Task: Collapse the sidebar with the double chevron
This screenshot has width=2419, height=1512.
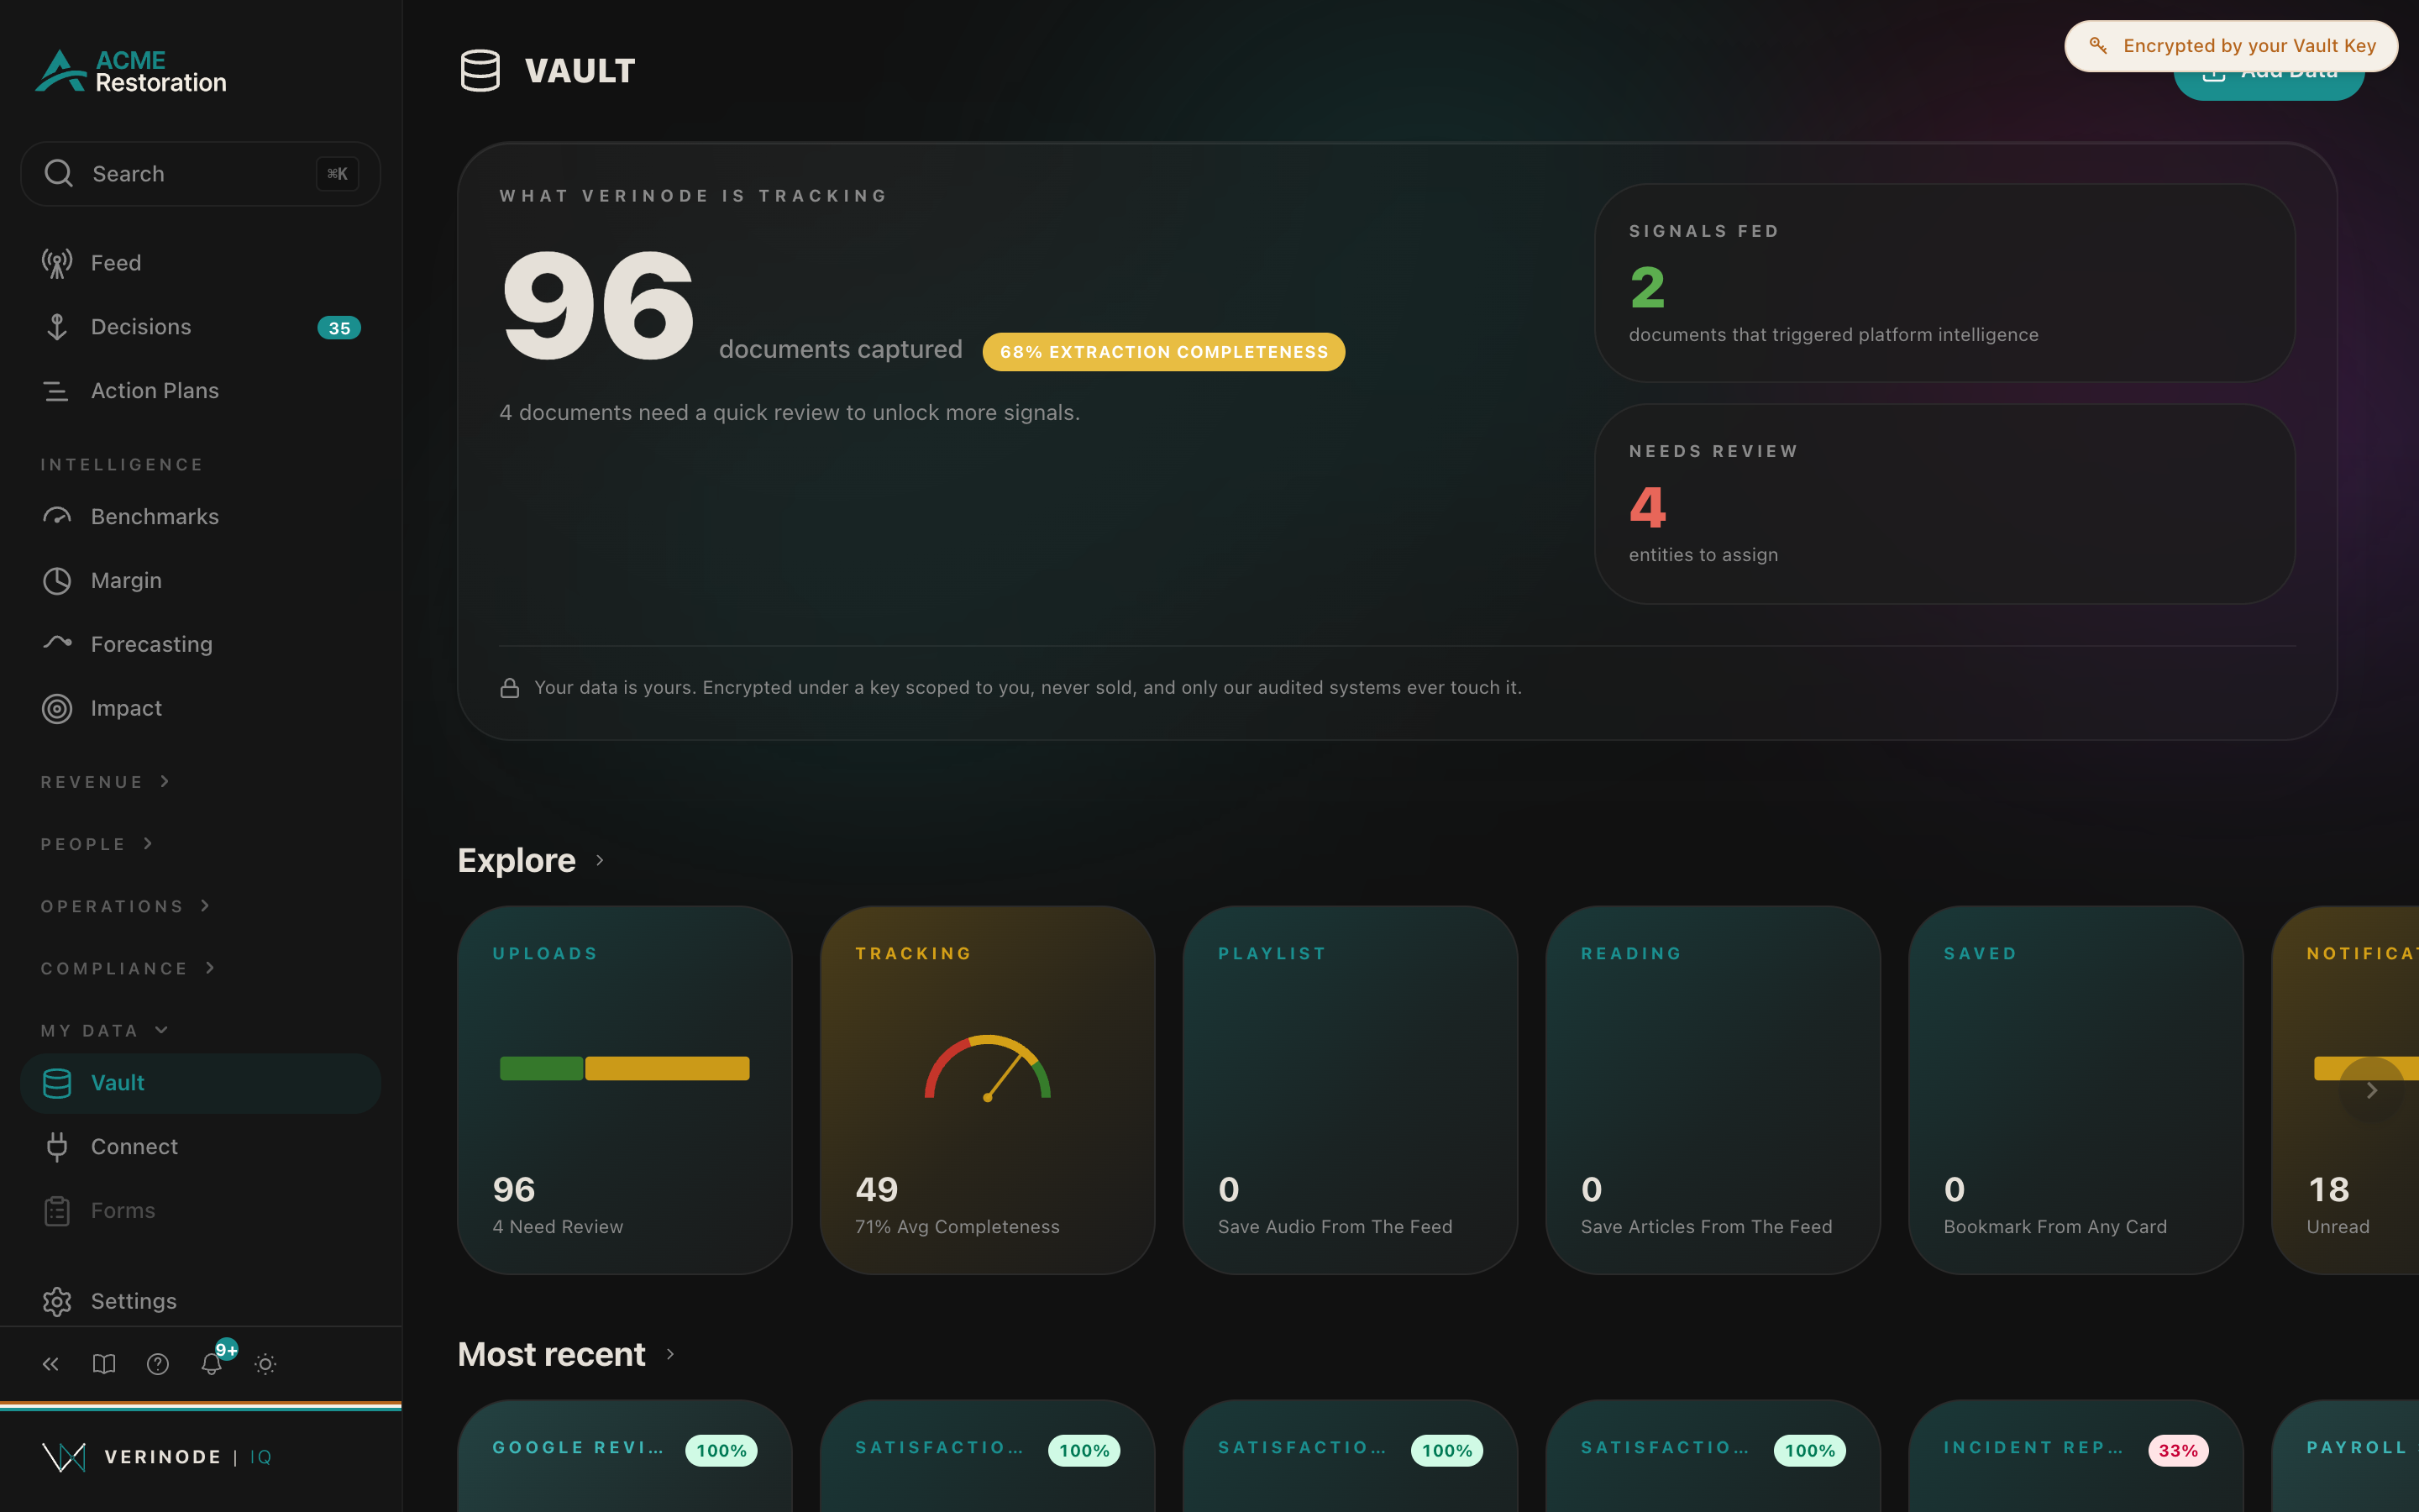Action: 51,1363
